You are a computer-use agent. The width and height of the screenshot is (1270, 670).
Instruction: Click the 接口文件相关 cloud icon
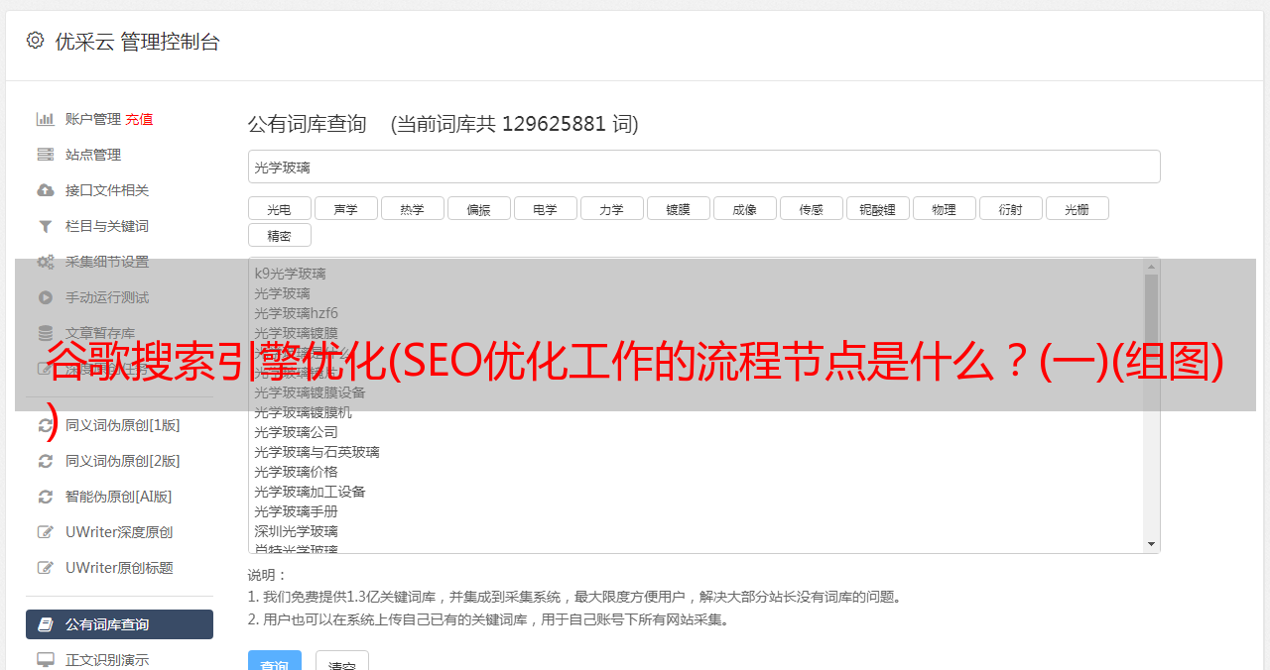[46, 190]
